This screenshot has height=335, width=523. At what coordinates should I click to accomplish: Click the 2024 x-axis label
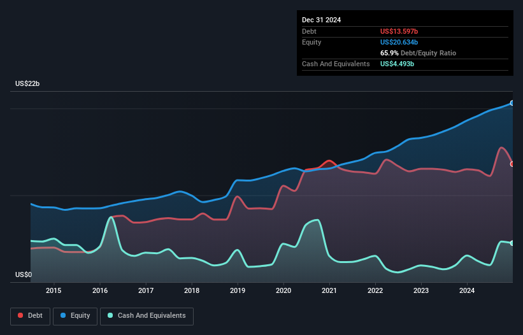467,290
